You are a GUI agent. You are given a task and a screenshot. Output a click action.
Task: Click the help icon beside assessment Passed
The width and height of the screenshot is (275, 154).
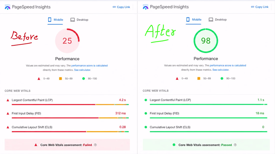pos(235,145)
